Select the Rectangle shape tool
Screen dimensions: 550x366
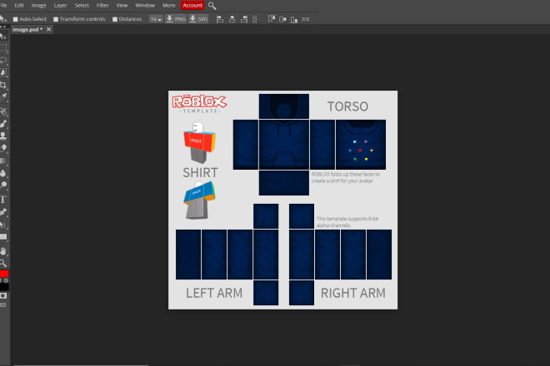[x=3, y=237]
